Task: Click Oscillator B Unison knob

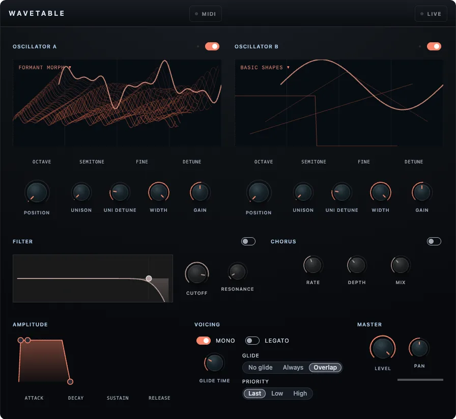Action: pyautogui.click(x=303, y=192)
